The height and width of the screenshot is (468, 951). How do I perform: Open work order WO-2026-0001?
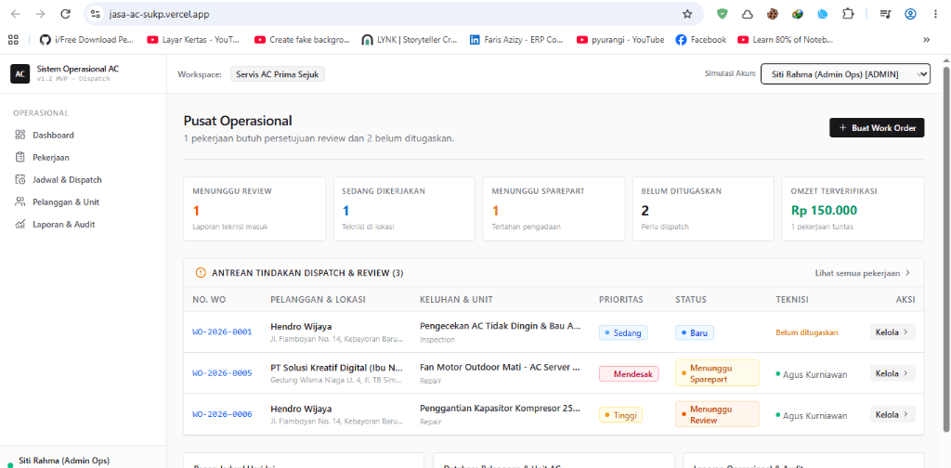point(222,331)
